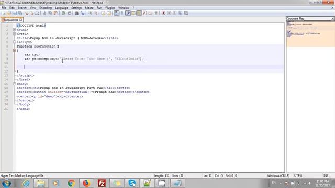The image size is (335, 188).
Task: Open the Search menu
Action: click(x=22, y=8)
